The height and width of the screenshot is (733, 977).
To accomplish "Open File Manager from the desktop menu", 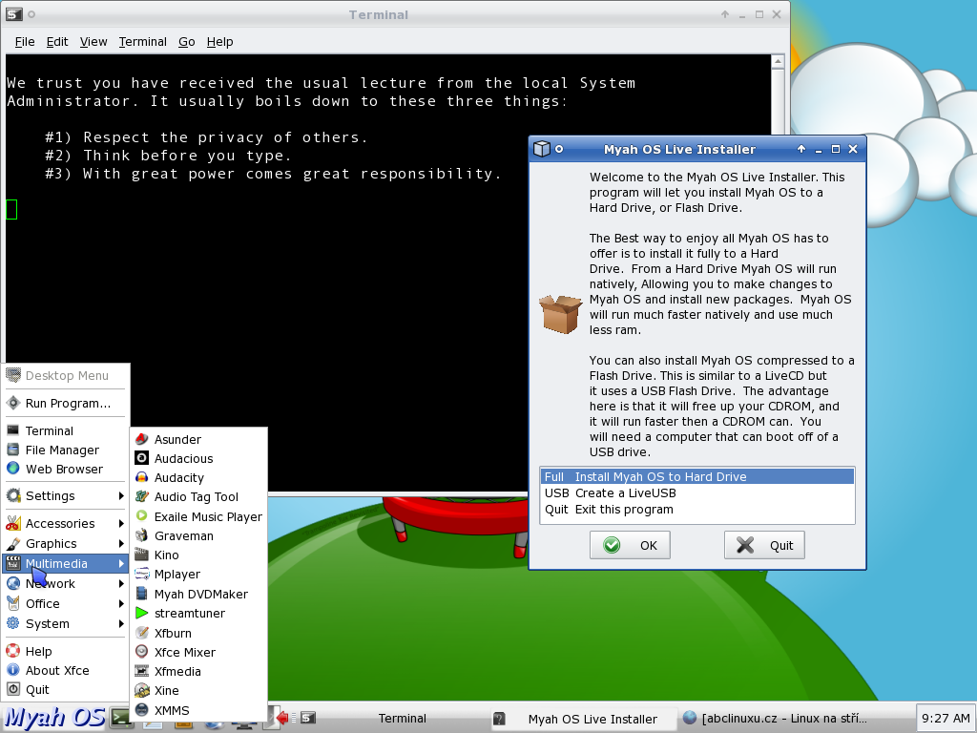I will [66, 450].
